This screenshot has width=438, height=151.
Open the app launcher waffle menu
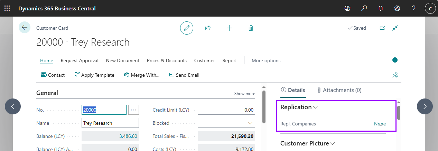coord(7,8)
